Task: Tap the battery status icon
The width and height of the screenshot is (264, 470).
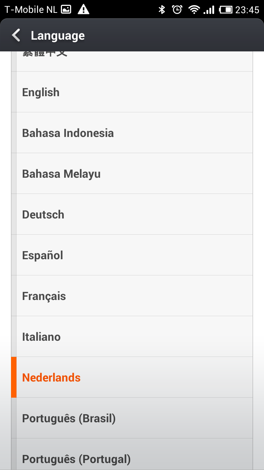Action: pyautogui.click(x=226, y=10)
